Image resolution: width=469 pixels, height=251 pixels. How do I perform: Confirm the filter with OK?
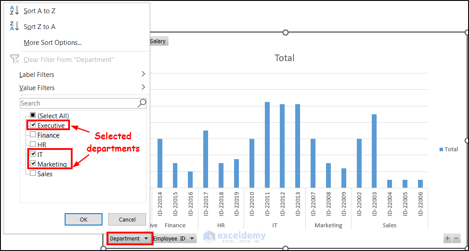tap(84, 219)
